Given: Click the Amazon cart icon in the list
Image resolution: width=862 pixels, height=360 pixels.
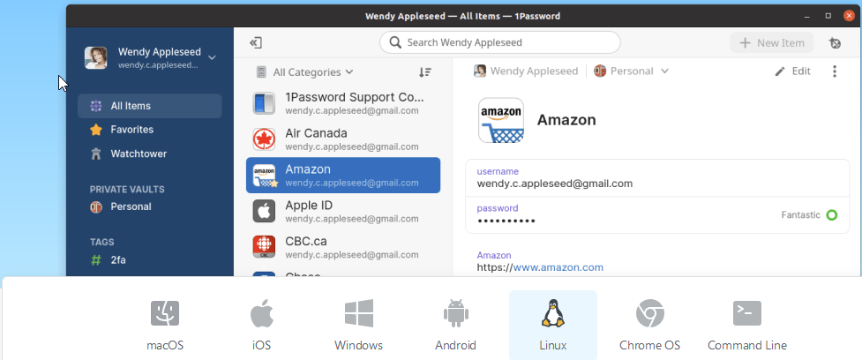Looking at the screenshot, I should click(x=264, y=176).
